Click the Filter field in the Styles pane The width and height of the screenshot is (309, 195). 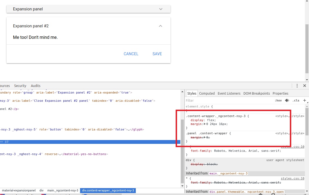click(205, 100)
